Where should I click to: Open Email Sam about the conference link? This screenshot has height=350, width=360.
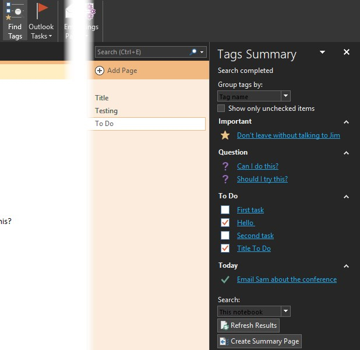pos(287,279)
